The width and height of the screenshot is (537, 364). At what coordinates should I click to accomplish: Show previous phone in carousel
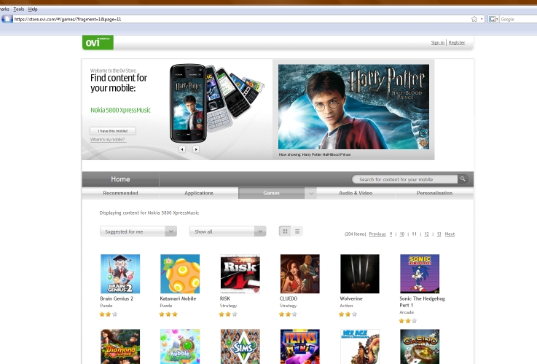click(x=181, y=149)
